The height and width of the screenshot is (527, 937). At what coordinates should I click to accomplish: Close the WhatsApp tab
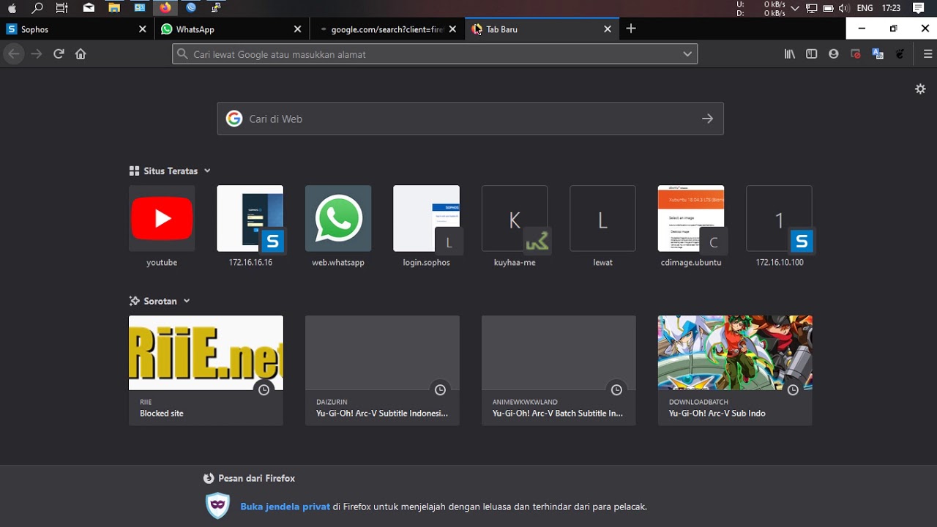point(297,29)
